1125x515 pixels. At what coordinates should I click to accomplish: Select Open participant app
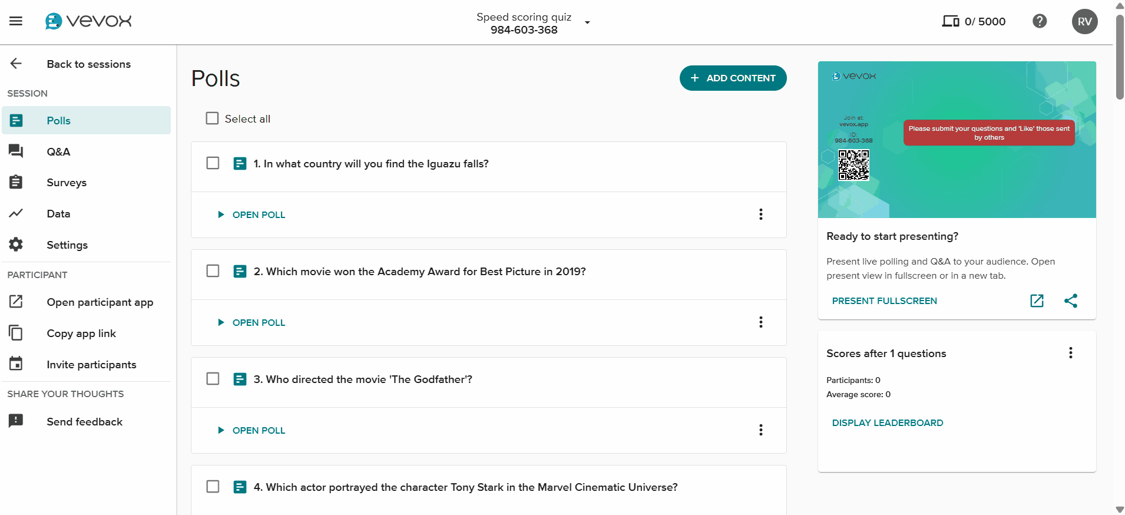pyautogui.click(x=87, y=302)
